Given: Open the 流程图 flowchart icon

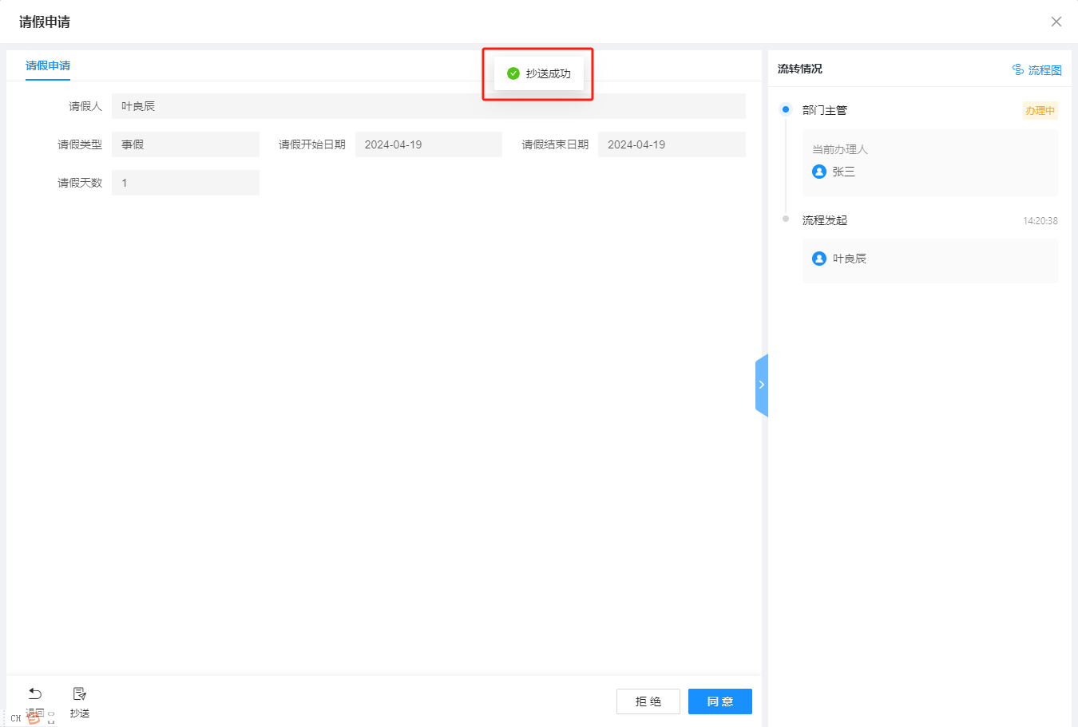Looking at the screenshot, I should (1018, 70).
